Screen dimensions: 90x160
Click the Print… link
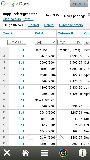tap(28, 19)
